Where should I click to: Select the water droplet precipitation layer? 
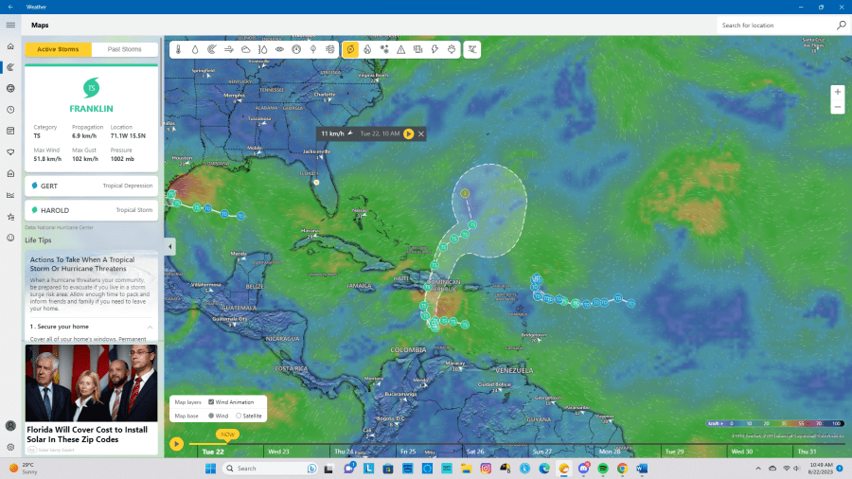pos(195,49)
